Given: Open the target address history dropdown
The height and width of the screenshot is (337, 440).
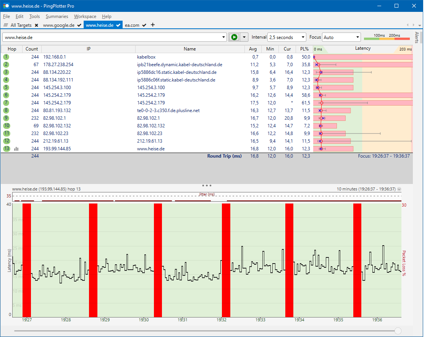Looking at the screenshot, I should click(223, 37).
